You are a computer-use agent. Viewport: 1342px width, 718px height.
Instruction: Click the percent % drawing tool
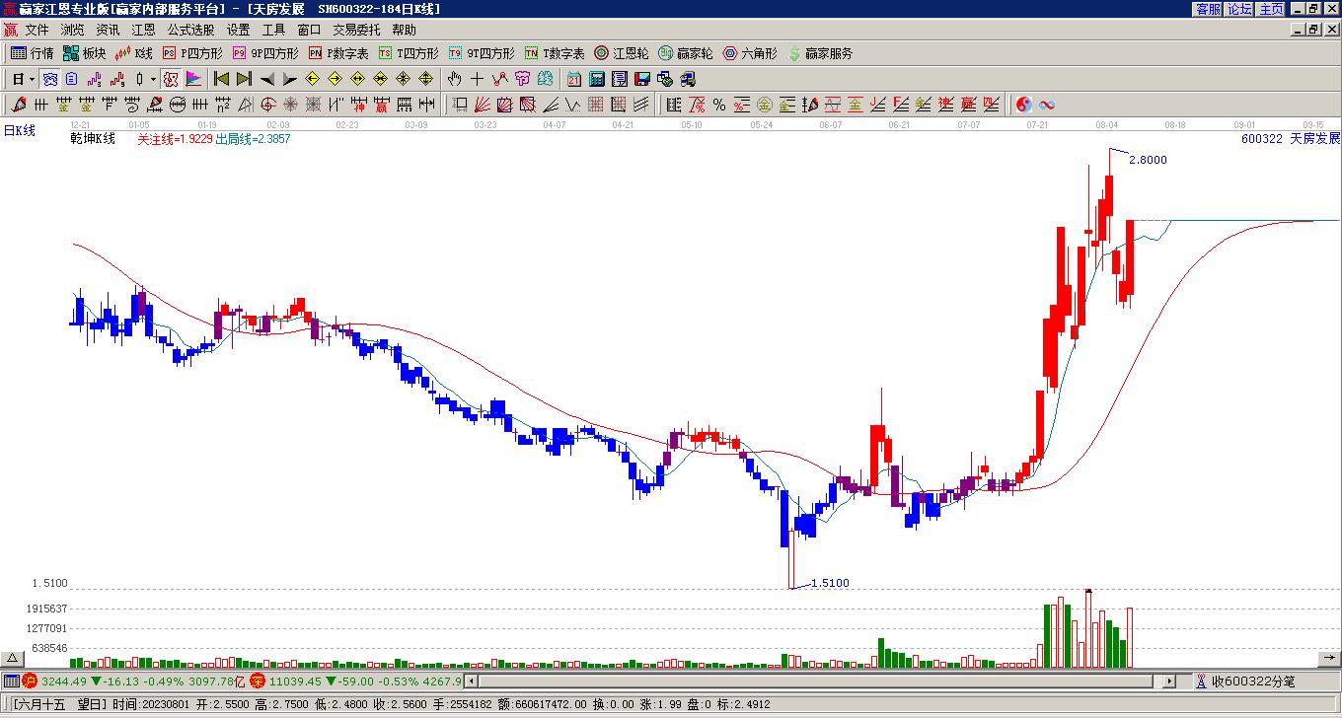pyautogui.click(x=719, y=105)
